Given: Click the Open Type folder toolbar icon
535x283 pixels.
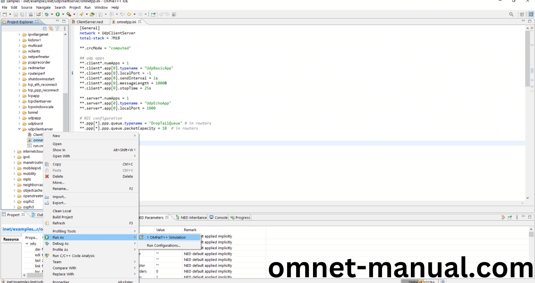Looking at the screenshot, I should (x=92, y=14).
